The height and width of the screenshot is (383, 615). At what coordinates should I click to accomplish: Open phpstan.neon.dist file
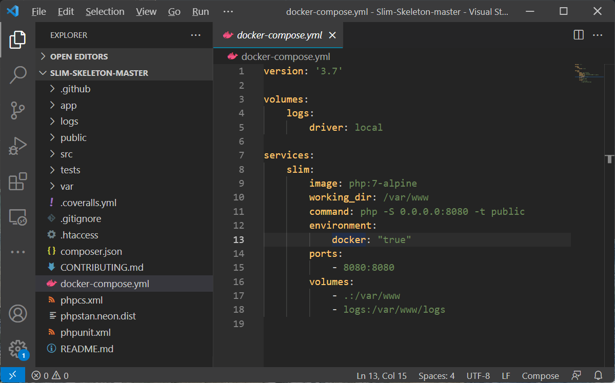coord(124,316)
